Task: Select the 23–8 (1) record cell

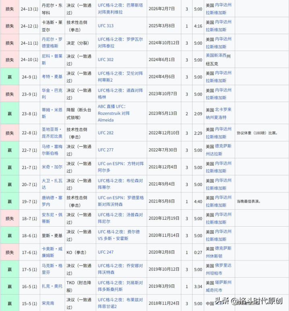Action: [29, 114]
